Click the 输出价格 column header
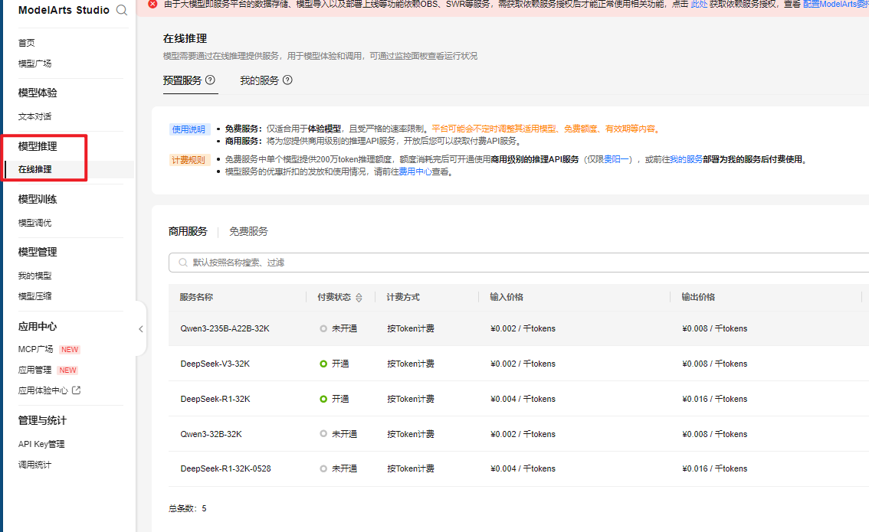869x532 pixels. coord(698,297)
